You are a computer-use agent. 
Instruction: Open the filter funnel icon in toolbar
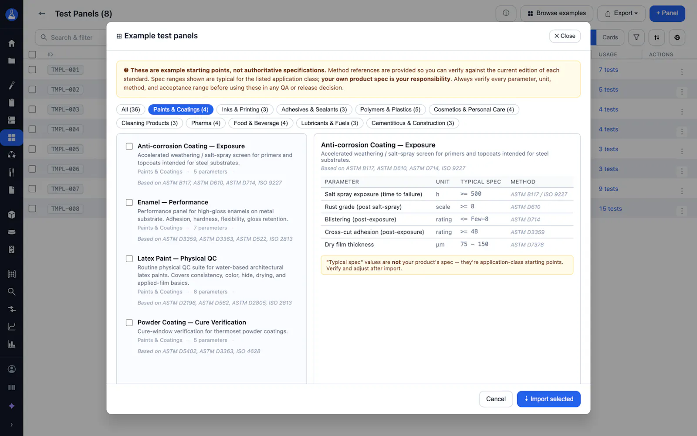pyautogui.click(x=636, y=37)
